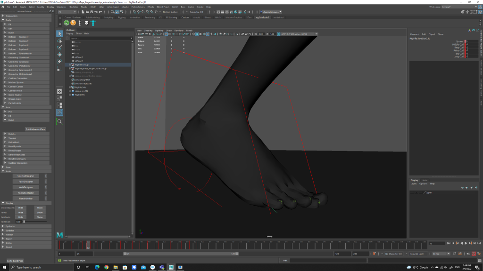
Task: Click the skull shelf icon
Action: [86, 23]
